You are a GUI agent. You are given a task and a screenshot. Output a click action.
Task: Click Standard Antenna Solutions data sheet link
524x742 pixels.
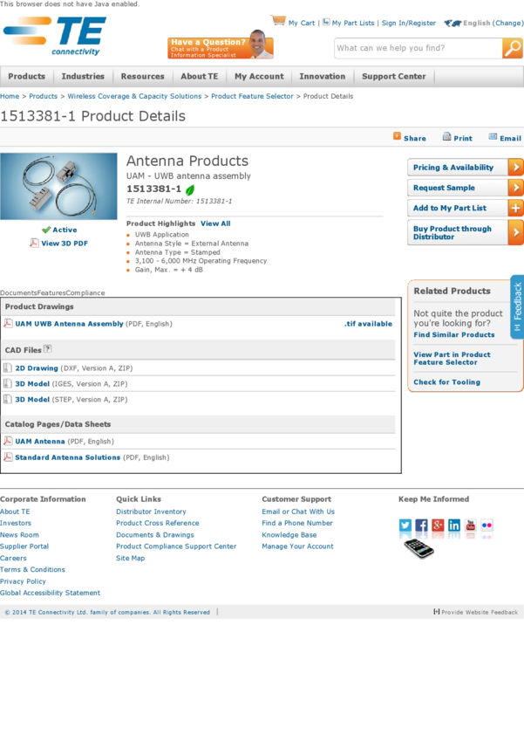pos(67,457)
